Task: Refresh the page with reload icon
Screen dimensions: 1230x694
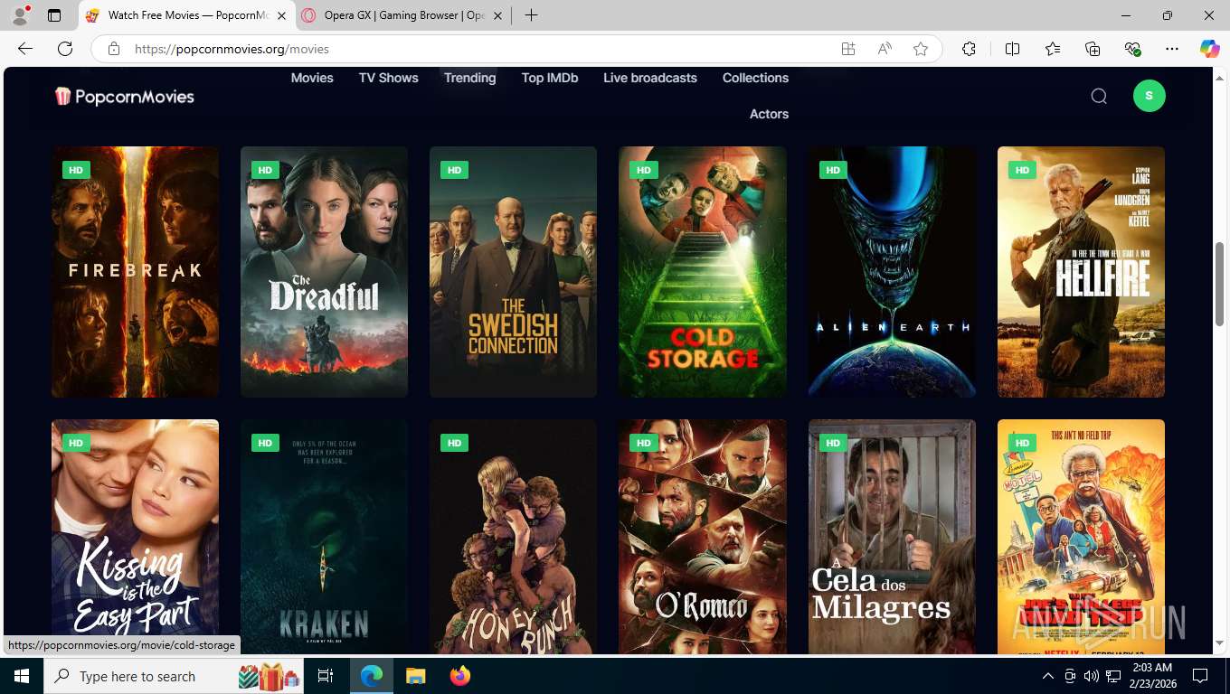Action: point(65,49)
